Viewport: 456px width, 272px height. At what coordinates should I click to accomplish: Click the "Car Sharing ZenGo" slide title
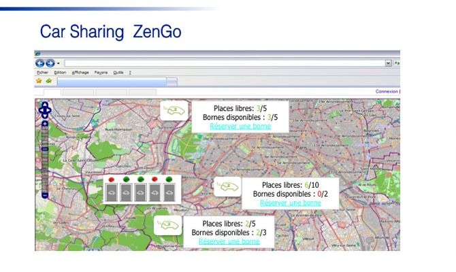click(x=110, y=31)
